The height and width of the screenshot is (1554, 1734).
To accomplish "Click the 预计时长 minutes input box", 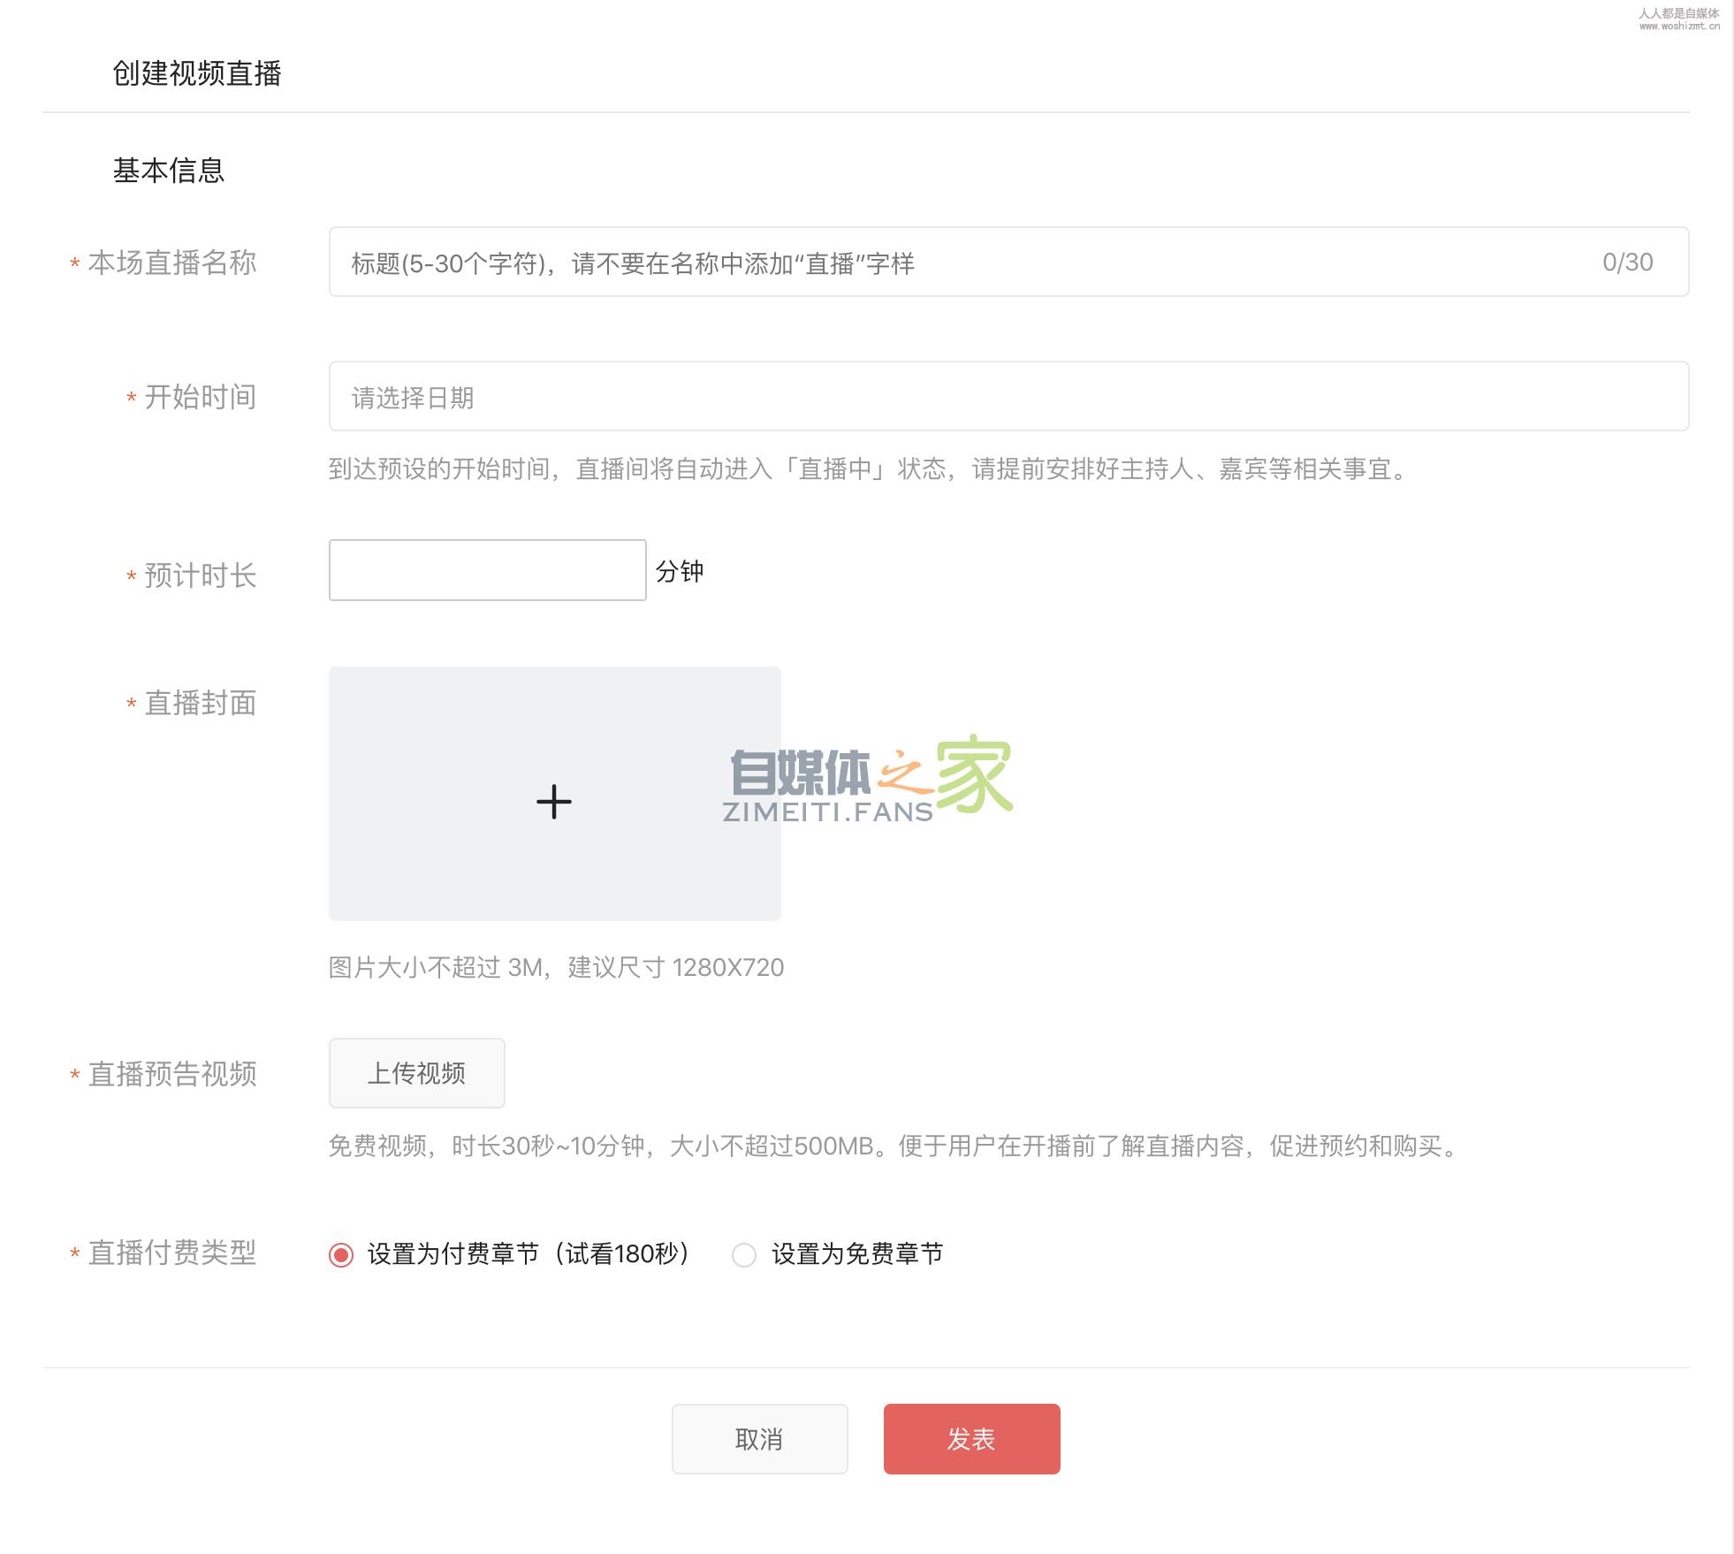I will coord(487,571).
